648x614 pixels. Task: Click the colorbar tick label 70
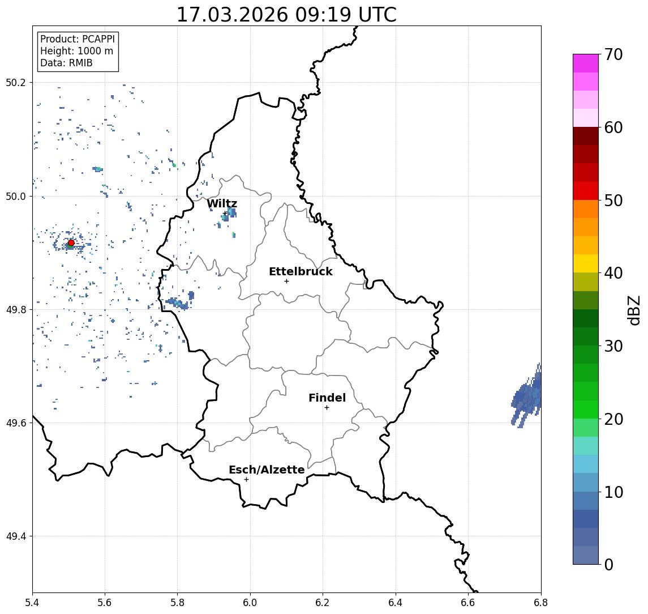coord(613,54)
